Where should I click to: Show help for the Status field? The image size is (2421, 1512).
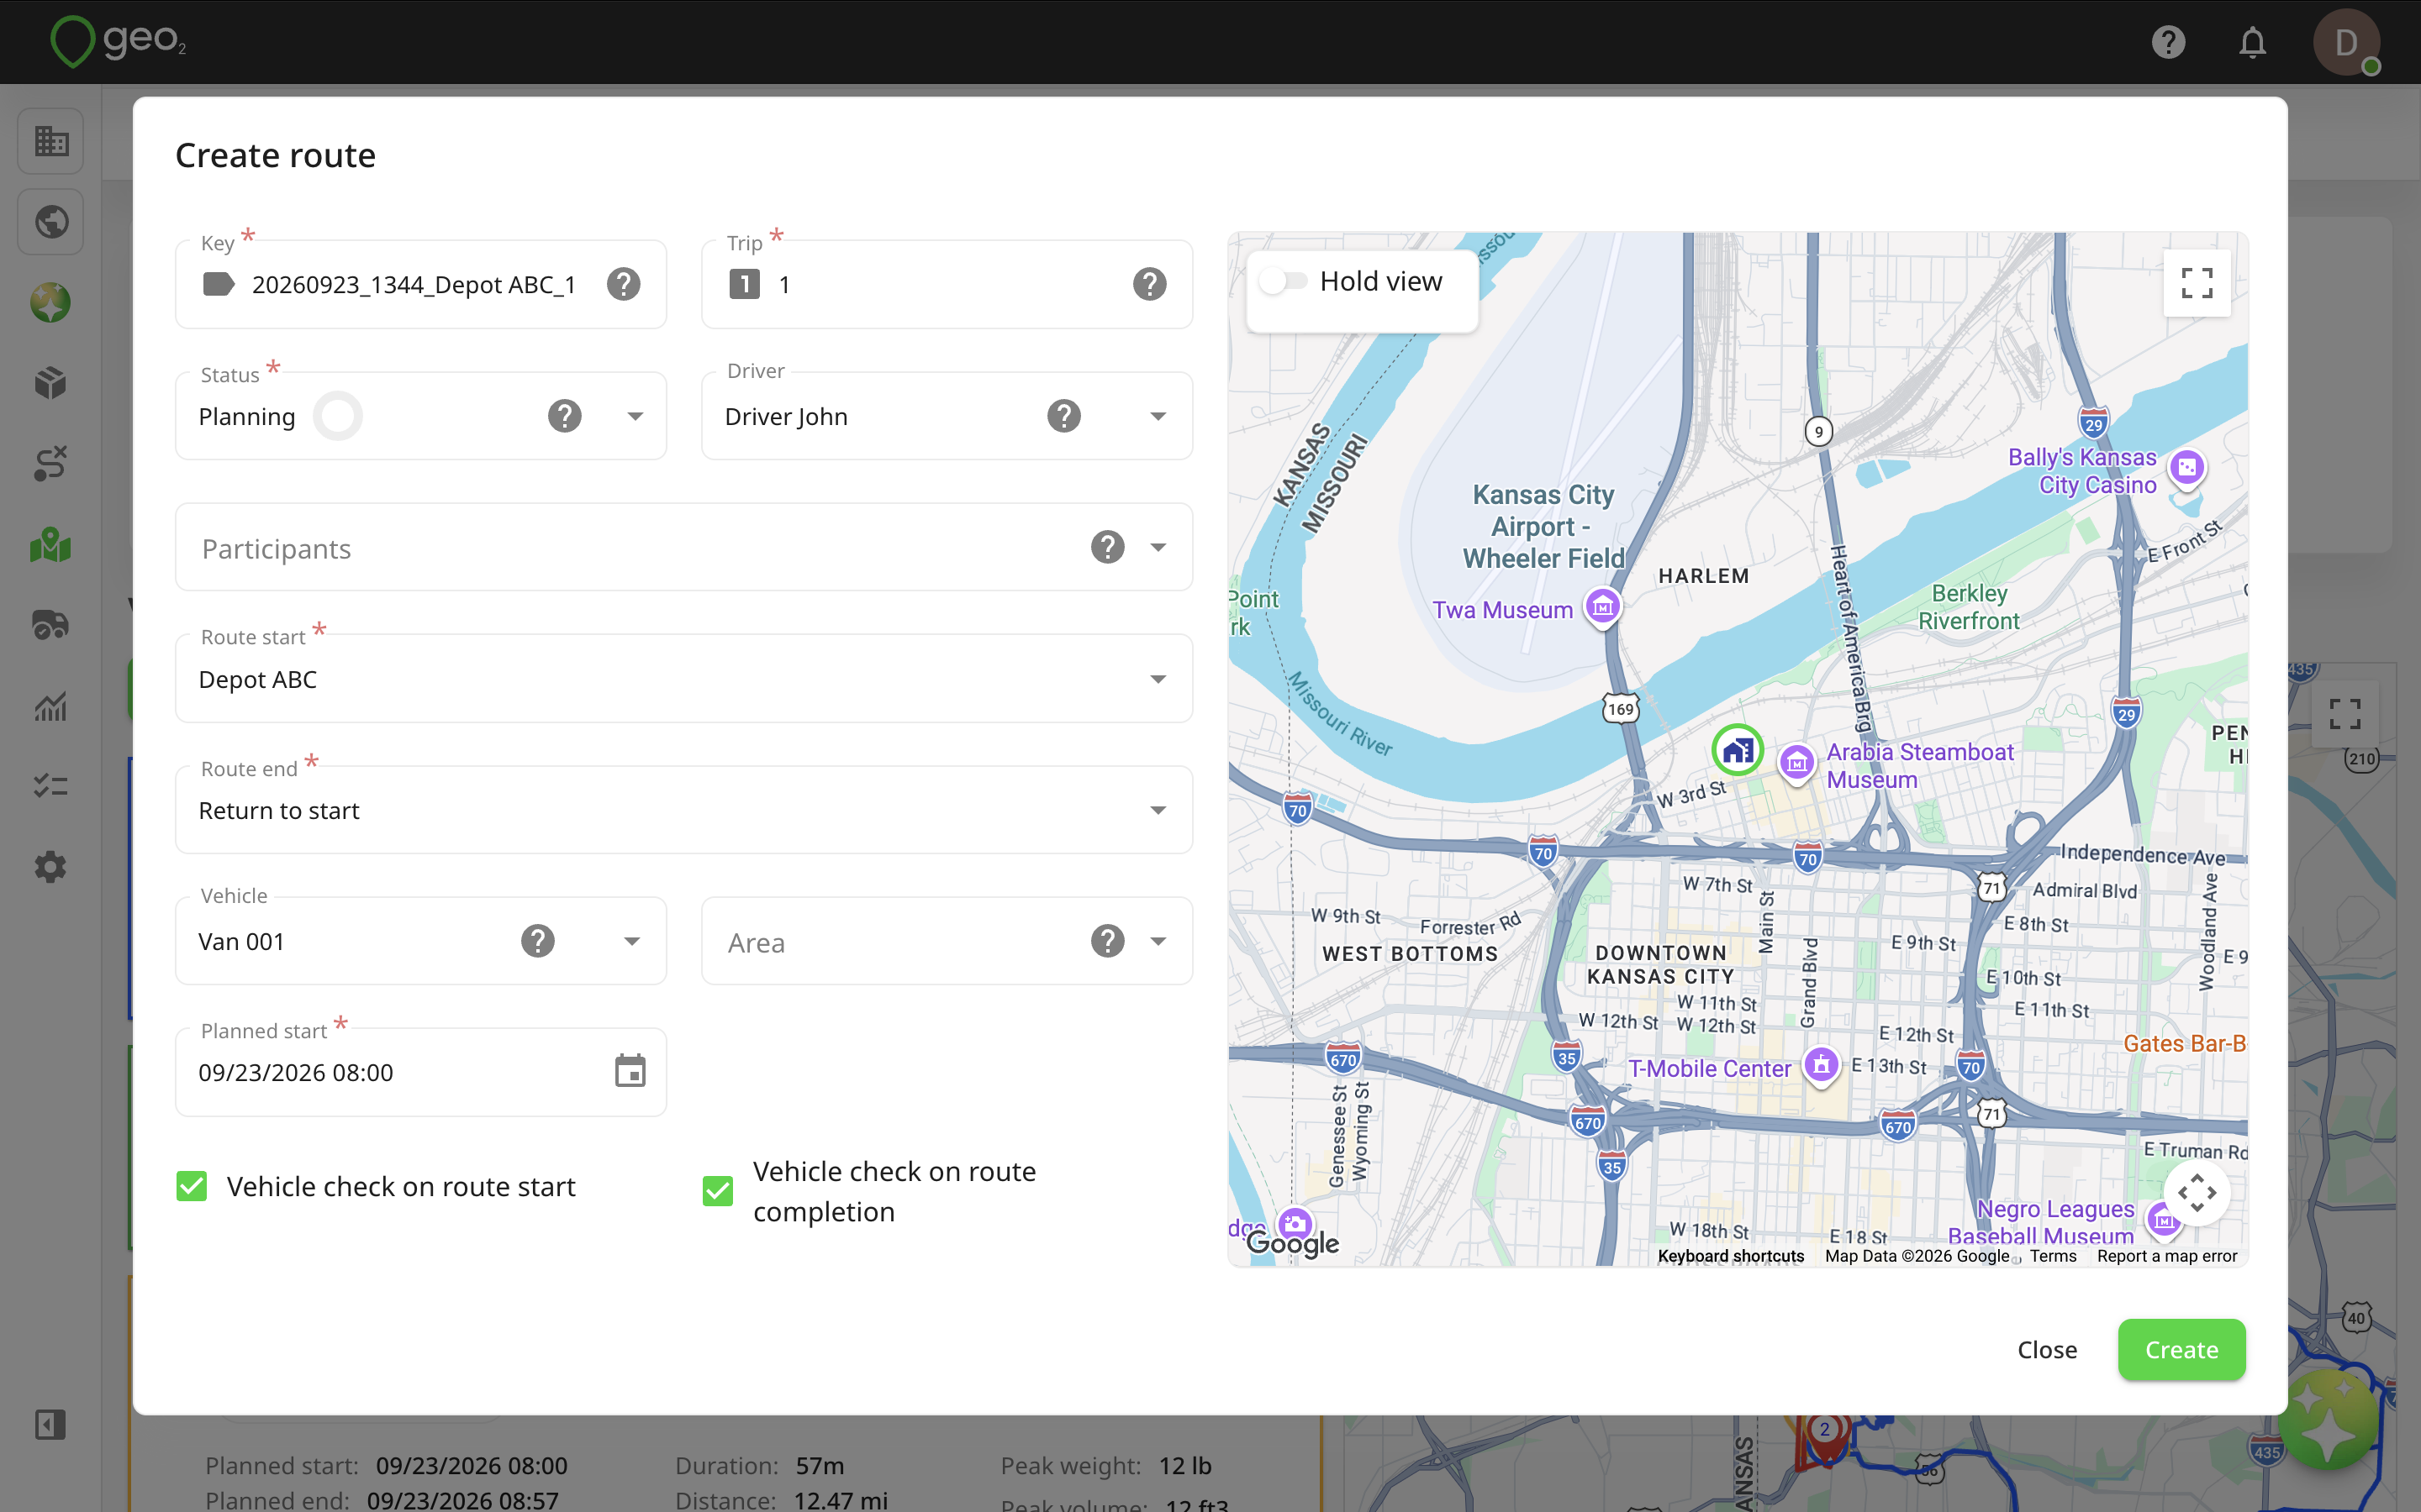pos(564,416)
